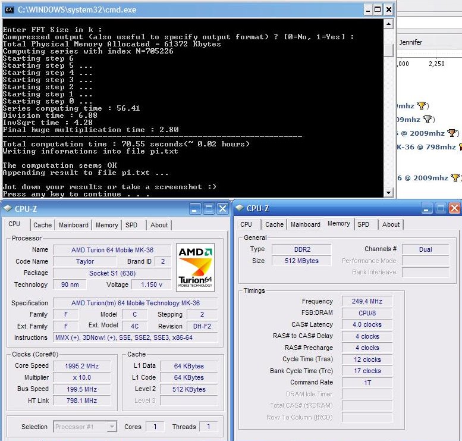The width and height of the screenshot is (462, 441).
Task: Open the Cache tab in left CPU-Z window
Action: pyautogui.click(x=42, y=225)
